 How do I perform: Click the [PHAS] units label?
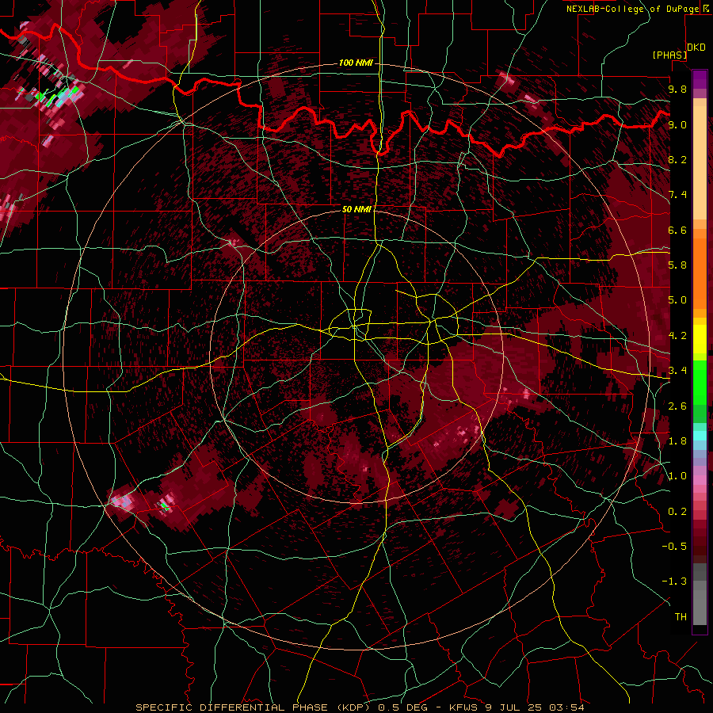669,55
